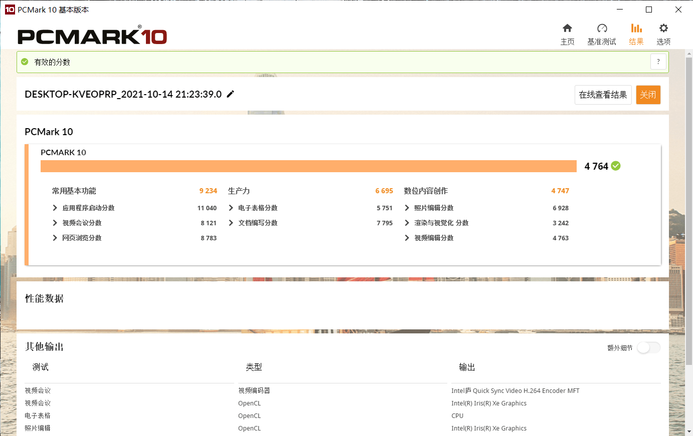Screen dimensions: 693x436
Task: Open the 选项 options gear icon
Action: click(663, 28)
